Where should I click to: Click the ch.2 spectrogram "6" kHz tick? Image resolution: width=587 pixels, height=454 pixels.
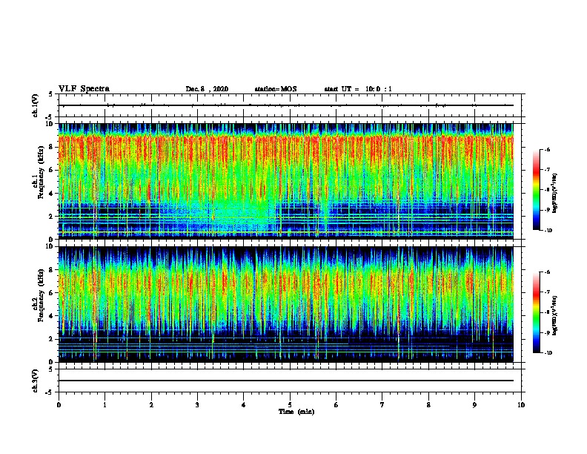[52, 293]
